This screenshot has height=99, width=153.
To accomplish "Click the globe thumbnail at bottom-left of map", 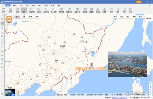I will [x=10, y=92].
